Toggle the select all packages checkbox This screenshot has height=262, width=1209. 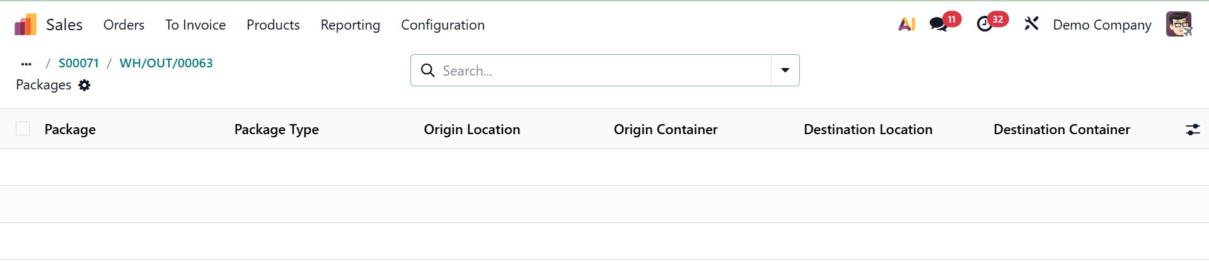pos(23,129)
